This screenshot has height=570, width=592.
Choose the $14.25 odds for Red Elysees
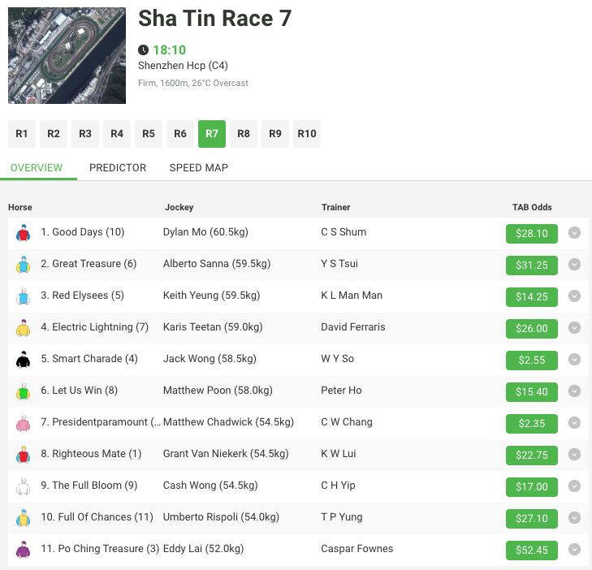[531, 296]
